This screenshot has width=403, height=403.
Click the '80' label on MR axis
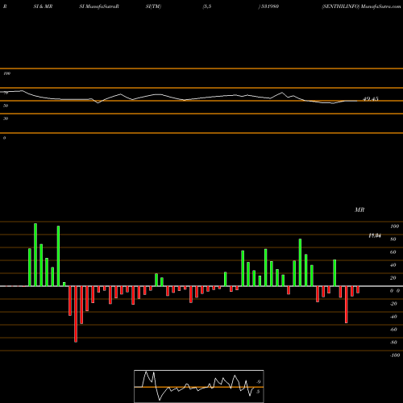393,239
